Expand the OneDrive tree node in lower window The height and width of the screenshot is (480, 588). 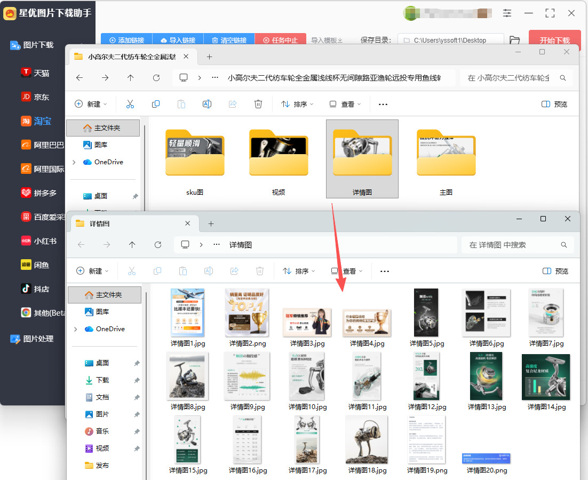[75, 329]
